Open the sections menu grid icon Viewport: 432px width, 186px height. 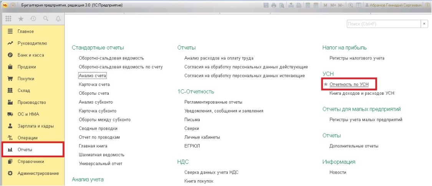[x=8, y=19]
